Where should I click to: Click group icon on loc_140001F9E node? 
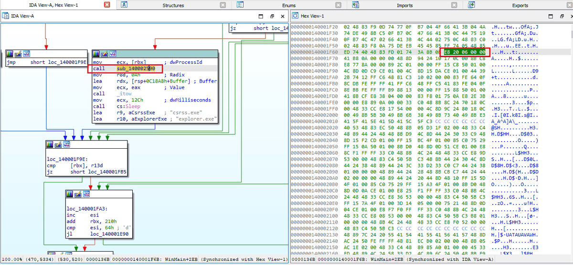[66, 144]
